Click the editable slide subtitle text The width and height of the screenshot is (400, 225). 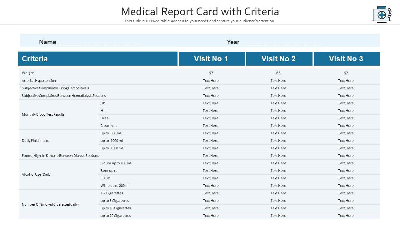[x=200, y=21]
